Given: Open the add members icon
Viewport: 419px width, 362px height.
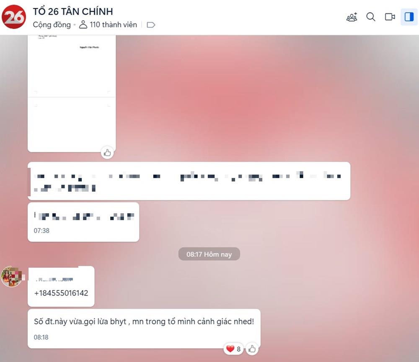Looking at the screenshot, I should (352, 17).
